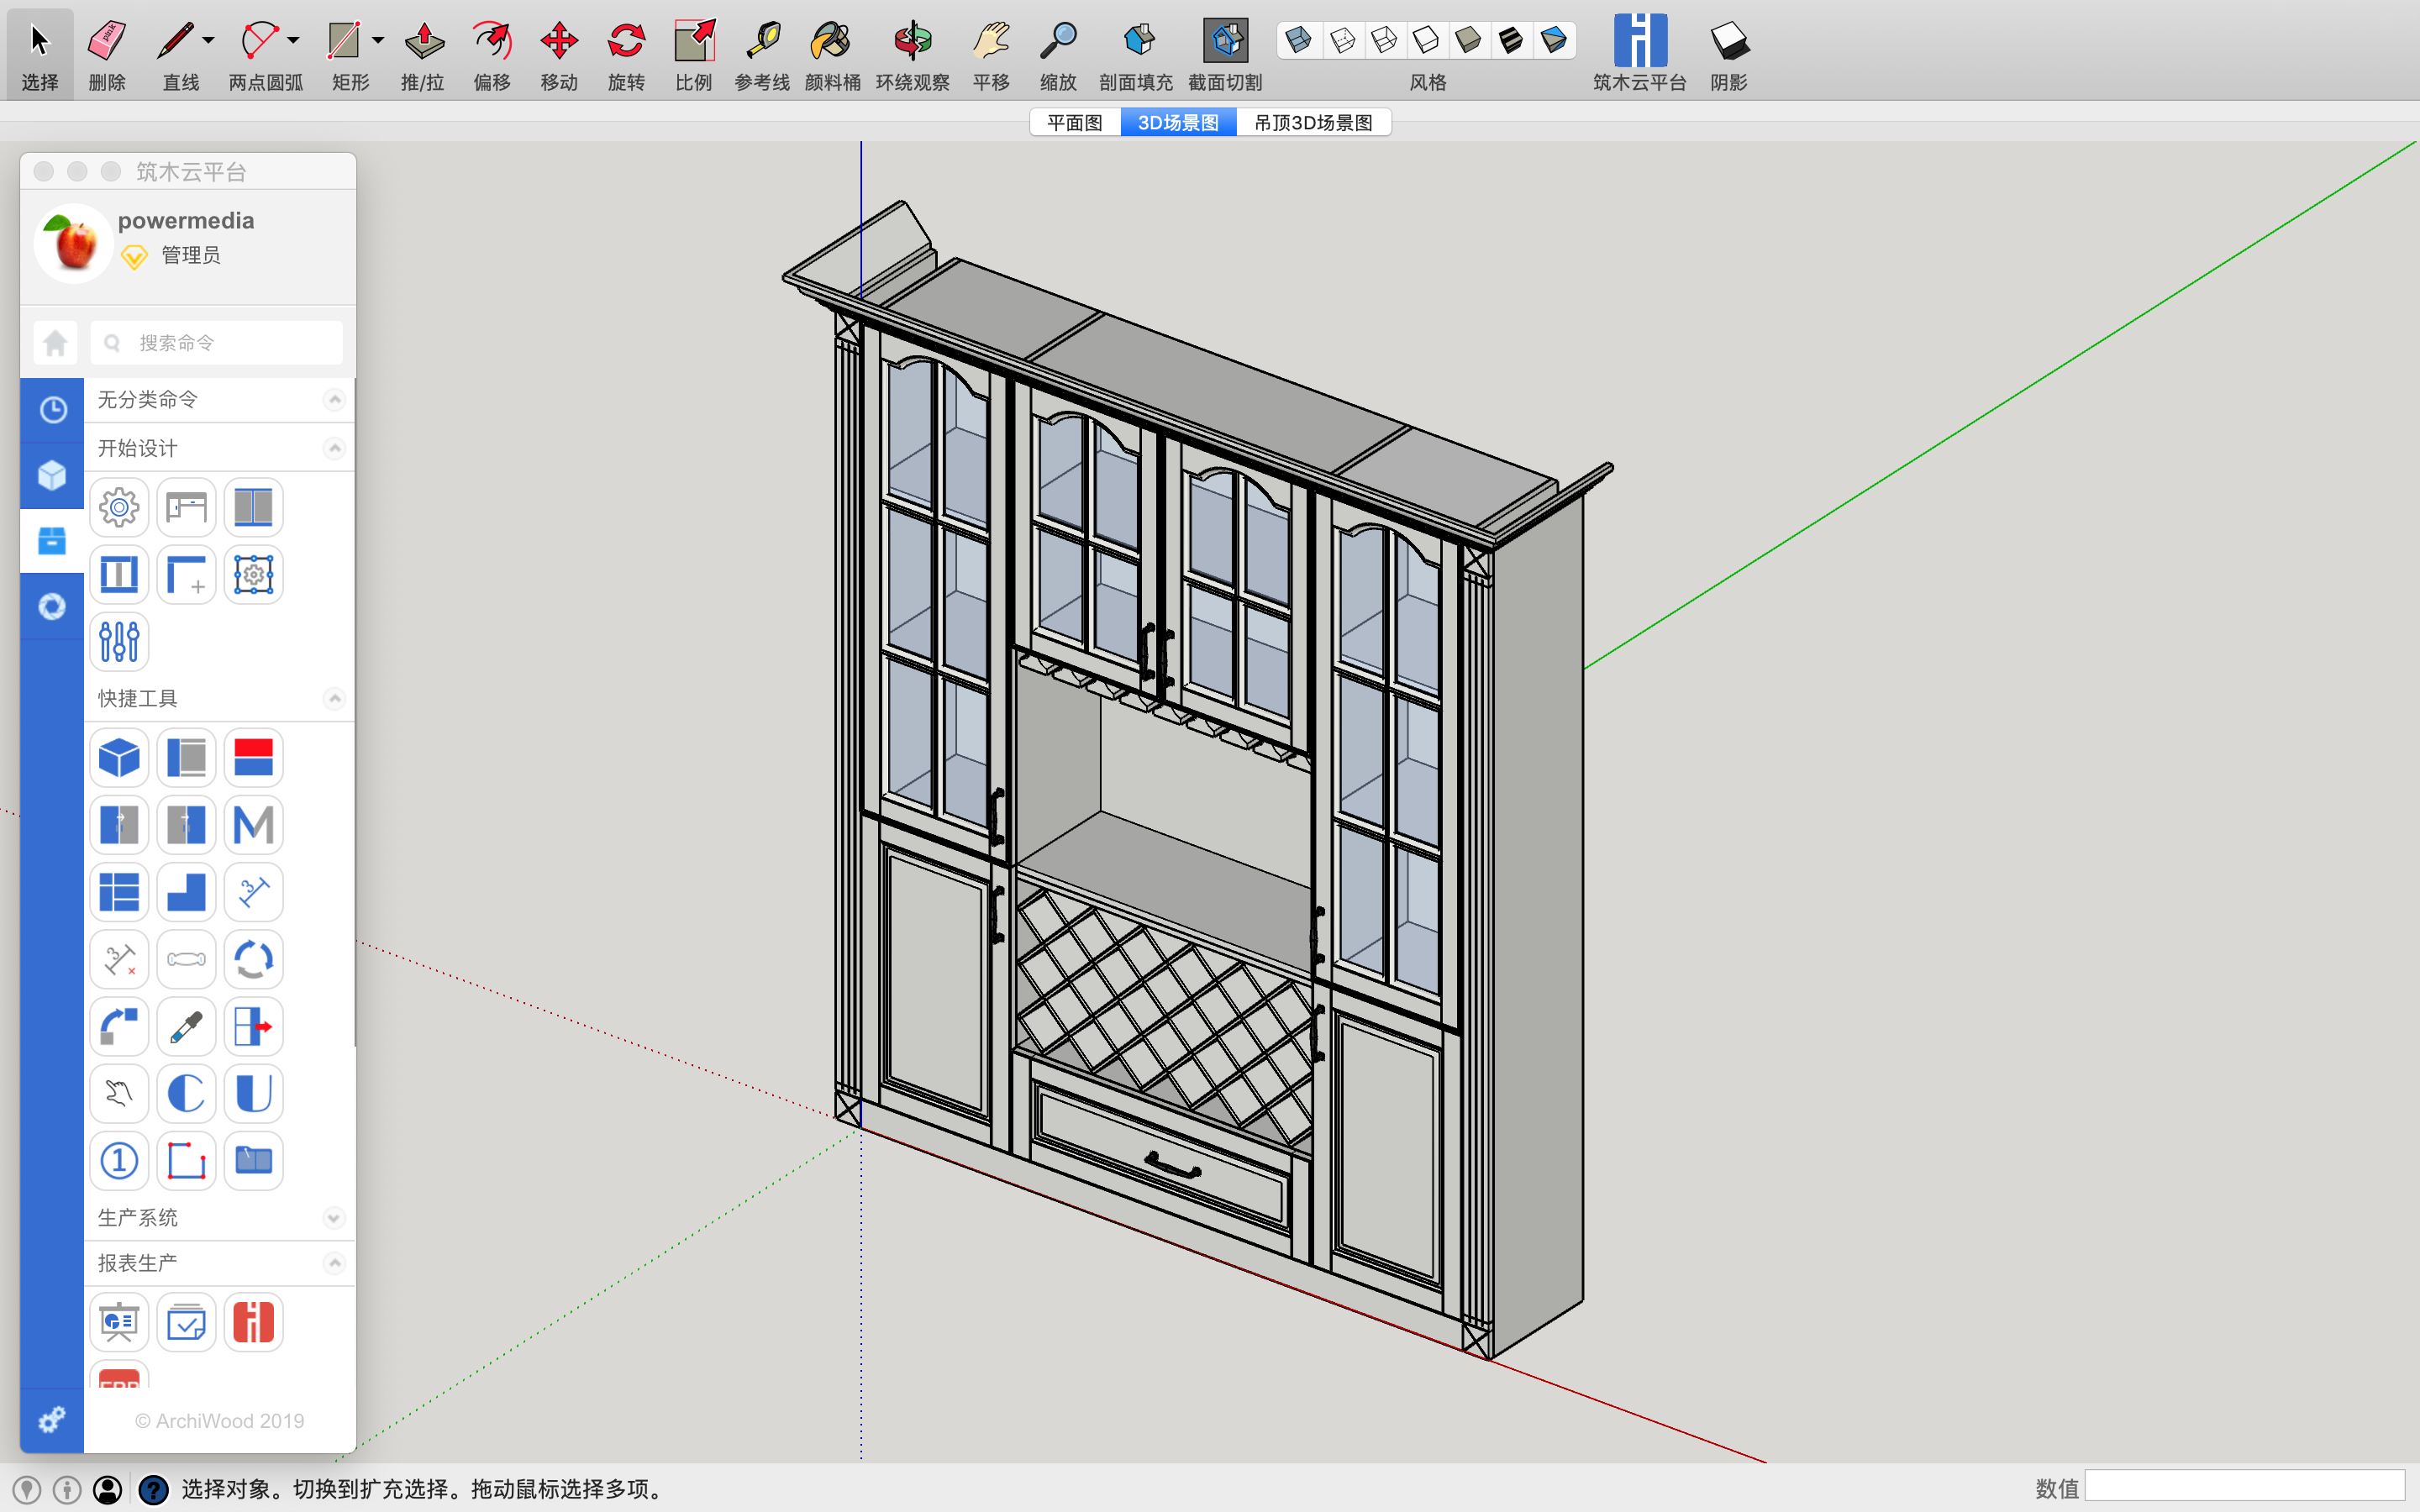Open the line tool dropdown arrow
The height and width of the screenshot is (1512, 2420).
(209, 40)
